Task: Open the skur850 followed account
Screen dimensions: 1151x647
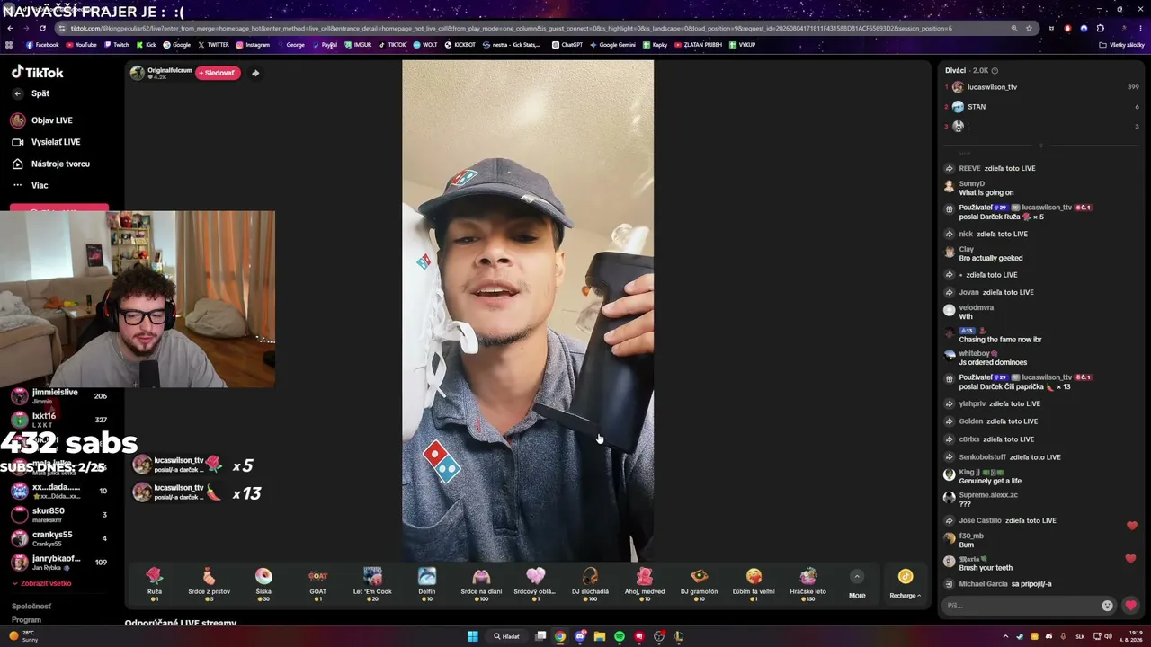Action: pos(59,515)
